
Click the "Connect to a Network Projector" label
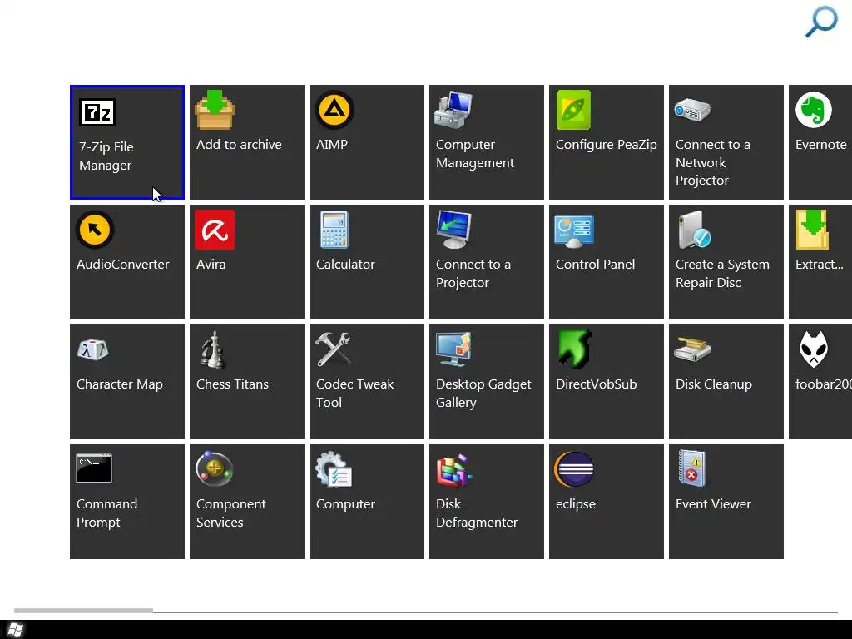[x=712, y=162]
